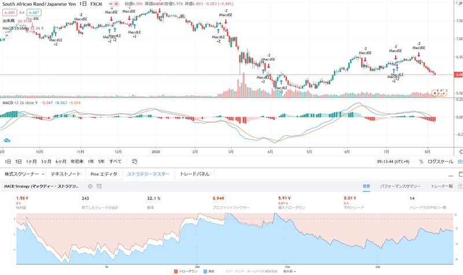Open the go-to-date calendar icon
The height and width of the screenshot is (275, 463).
(x=135, y=162)
